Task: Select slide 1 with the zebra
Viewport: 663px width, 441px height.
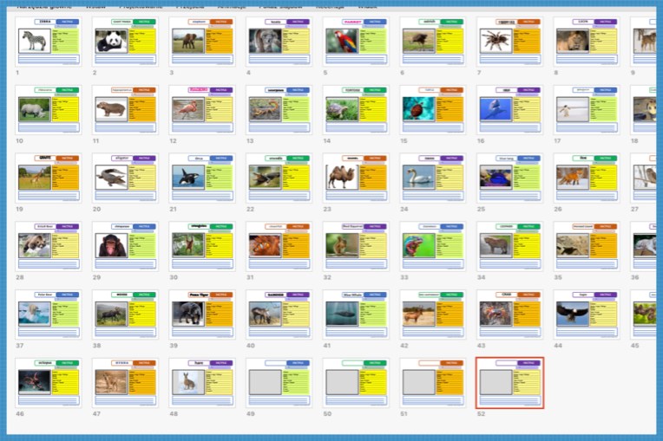Action: (49, 42)
